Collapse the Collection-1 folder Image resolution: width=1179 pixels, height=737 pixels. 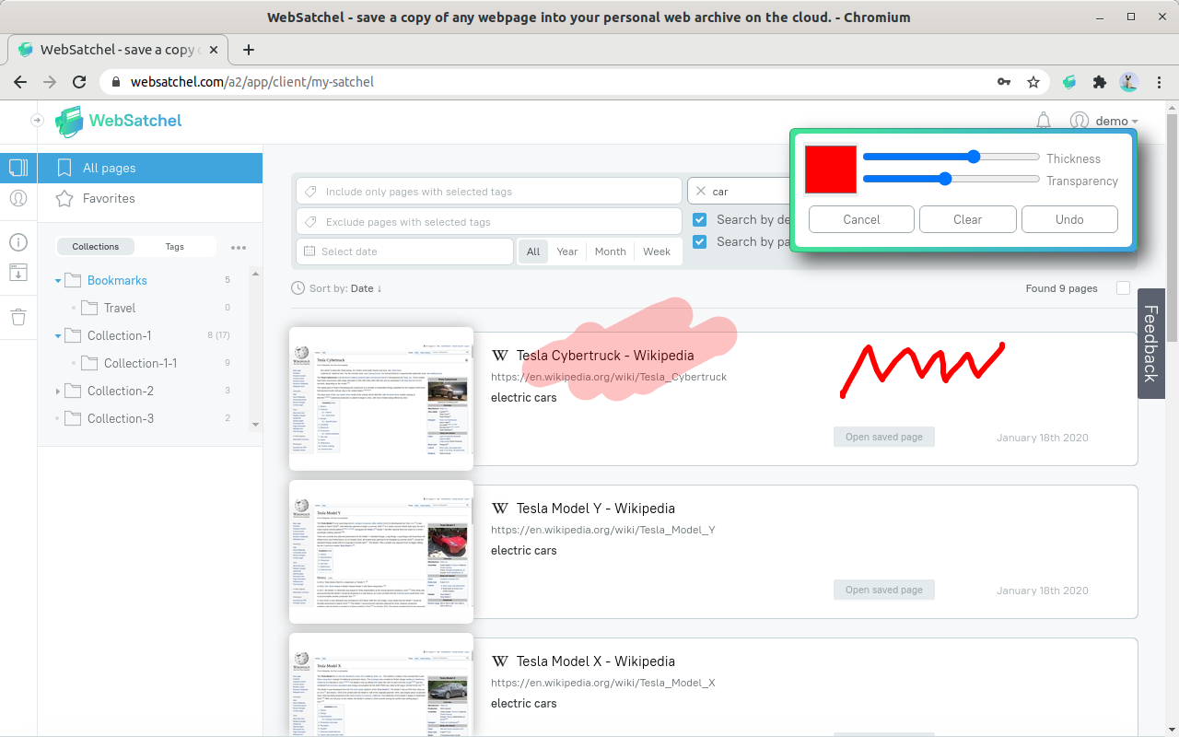(58, 335)
